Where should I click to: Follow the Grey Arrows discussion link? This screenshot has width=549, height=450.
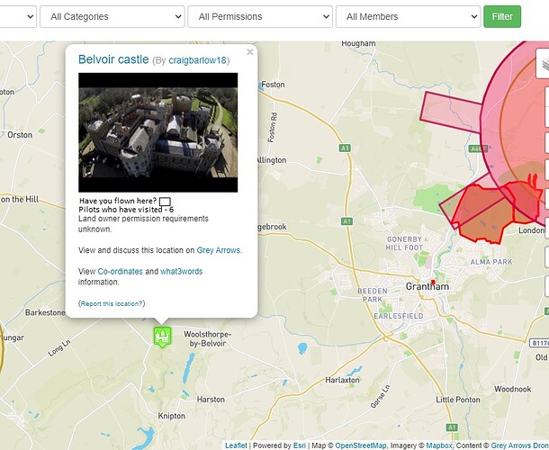point(219,250)
